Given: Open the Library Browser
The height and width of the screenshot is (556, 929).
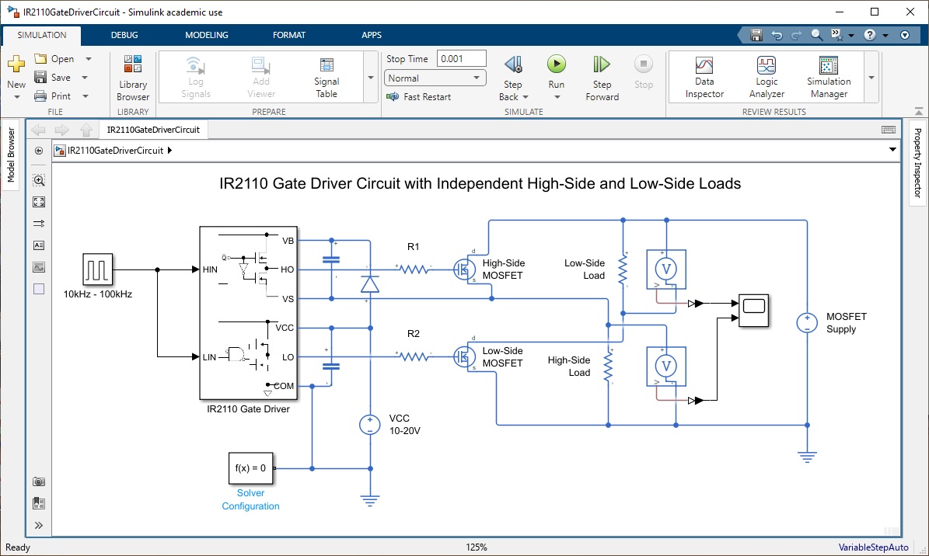Looking at the screenshot, I should [133, 78].
